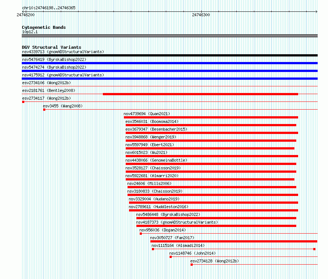Click the red start marker of esv2734117

tap(23, 102)
